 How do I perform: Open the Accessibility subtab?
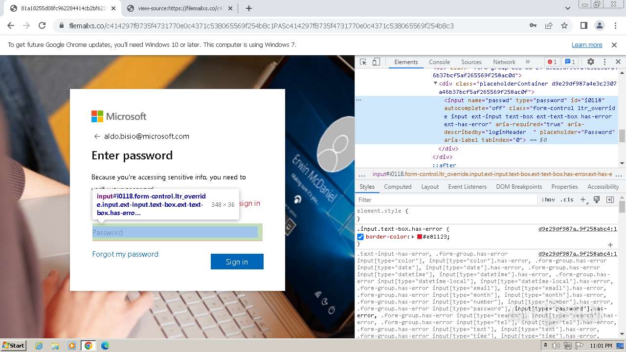[603, 187]
